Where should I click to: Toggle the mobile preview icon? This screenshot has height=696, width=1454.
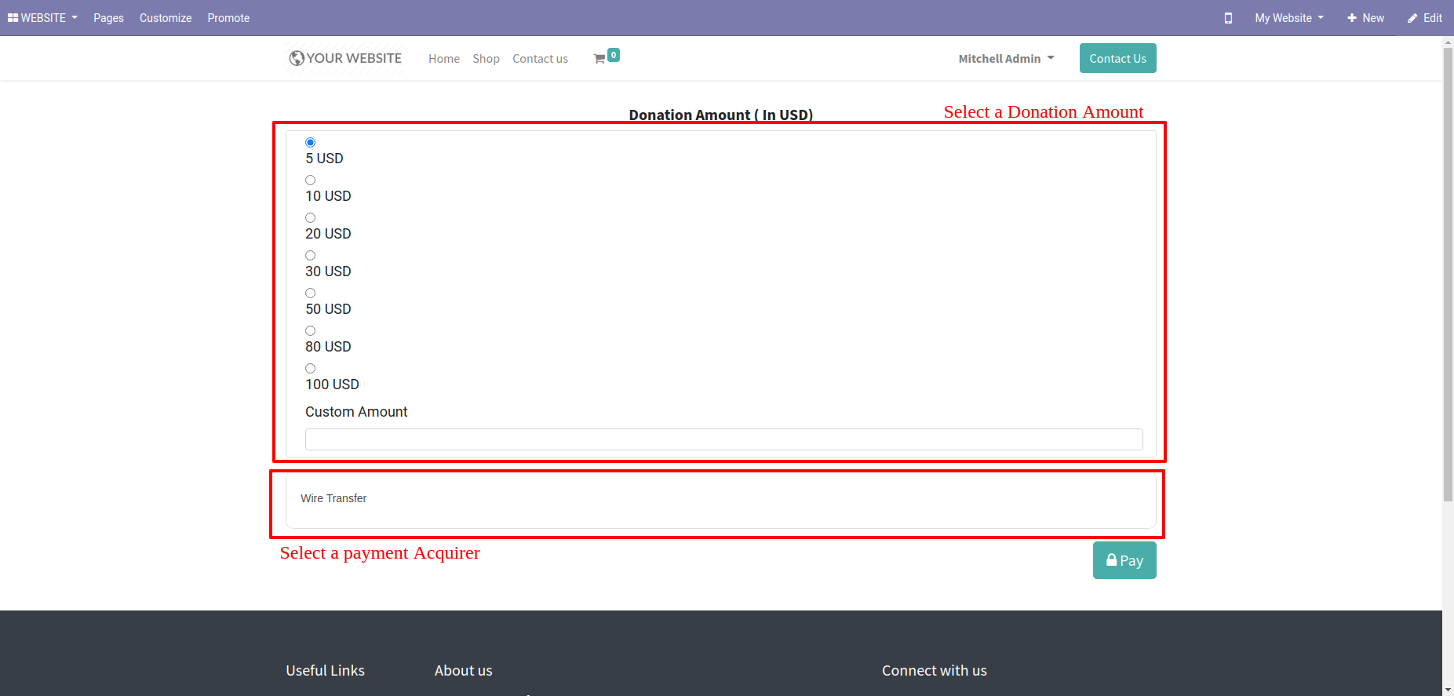[x=1228, y=18]
